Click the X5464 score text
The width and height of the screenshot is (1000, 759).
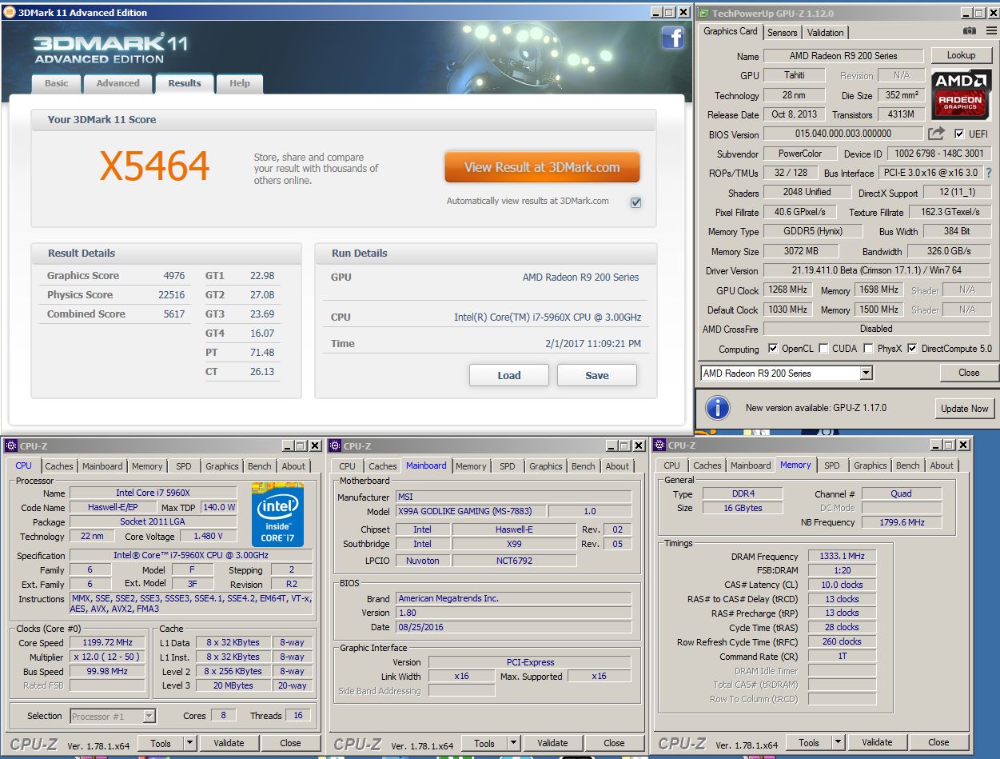[154, 166]
